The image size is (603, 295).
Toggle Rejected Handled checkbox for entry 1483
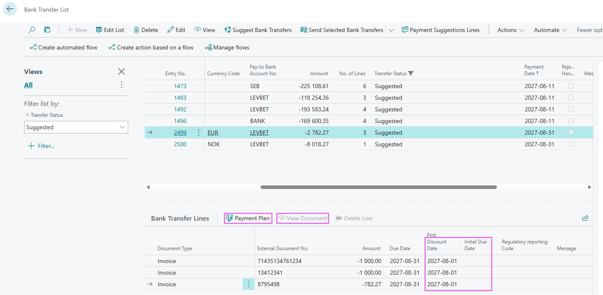pyautogui.click(x=571, y=97)
